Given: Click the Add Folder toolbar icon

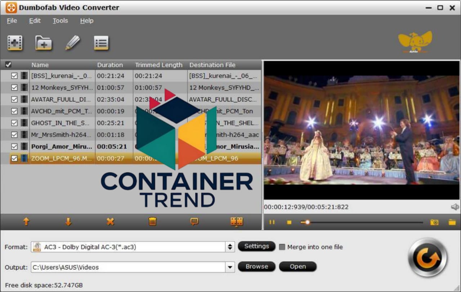Looking at the screenshot, I should 44,43.
